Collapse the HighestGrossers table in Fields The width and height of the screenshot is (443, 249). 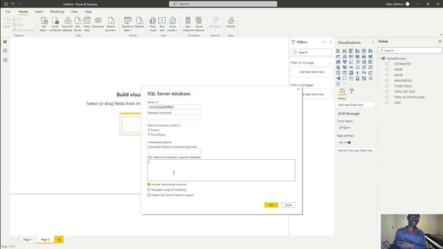380,58
